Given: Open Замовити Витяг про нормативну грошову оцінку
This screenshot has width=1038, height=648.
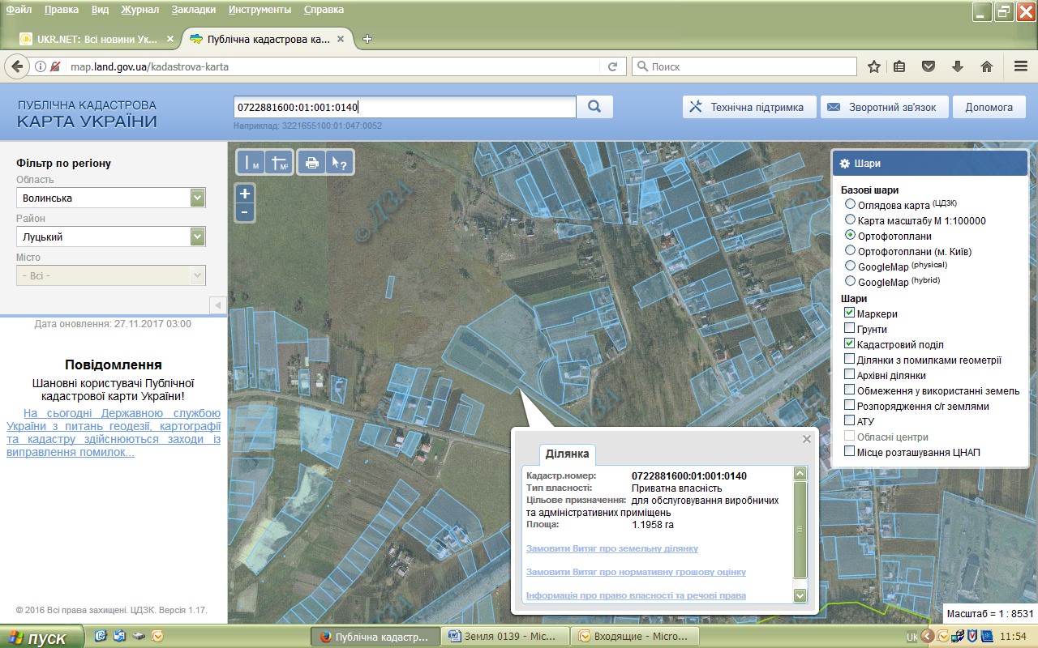Looking at the screenshot, I should pyautogui.click(x=636, y=572).
